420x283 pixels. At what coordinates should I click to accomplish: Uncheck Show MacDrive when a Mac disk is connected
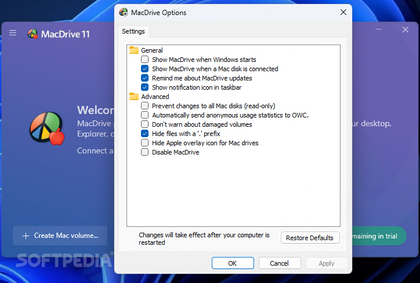pos(144,69)
